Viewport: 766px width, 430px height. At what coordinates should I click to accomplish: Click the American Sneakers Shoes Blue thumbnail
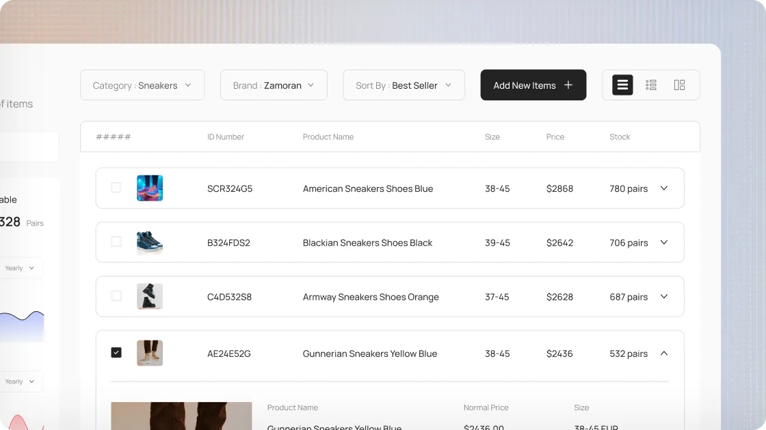tap(150, 188)
